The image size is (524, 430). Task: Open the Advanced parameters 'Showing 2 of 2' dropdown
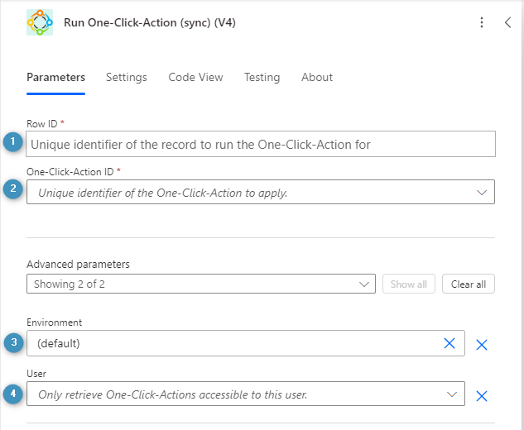[201, 284]
